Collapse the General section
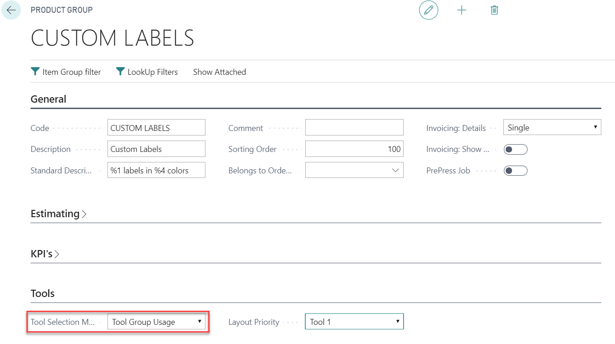Screen dimensions: 615x344 pos(48,99)
